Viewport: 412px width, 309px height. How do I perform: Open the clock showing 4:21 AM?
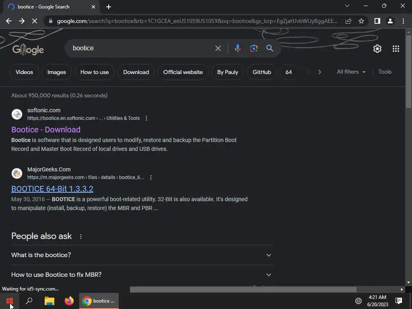[377, 301]
